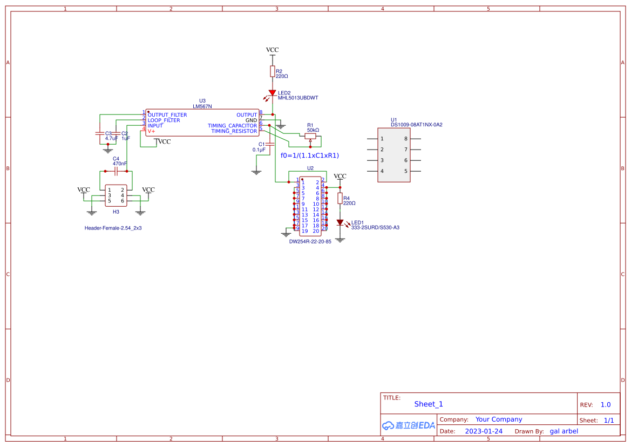Click the gal arbel drawn-by name
The image size is (631, 447).
point(564,431)
